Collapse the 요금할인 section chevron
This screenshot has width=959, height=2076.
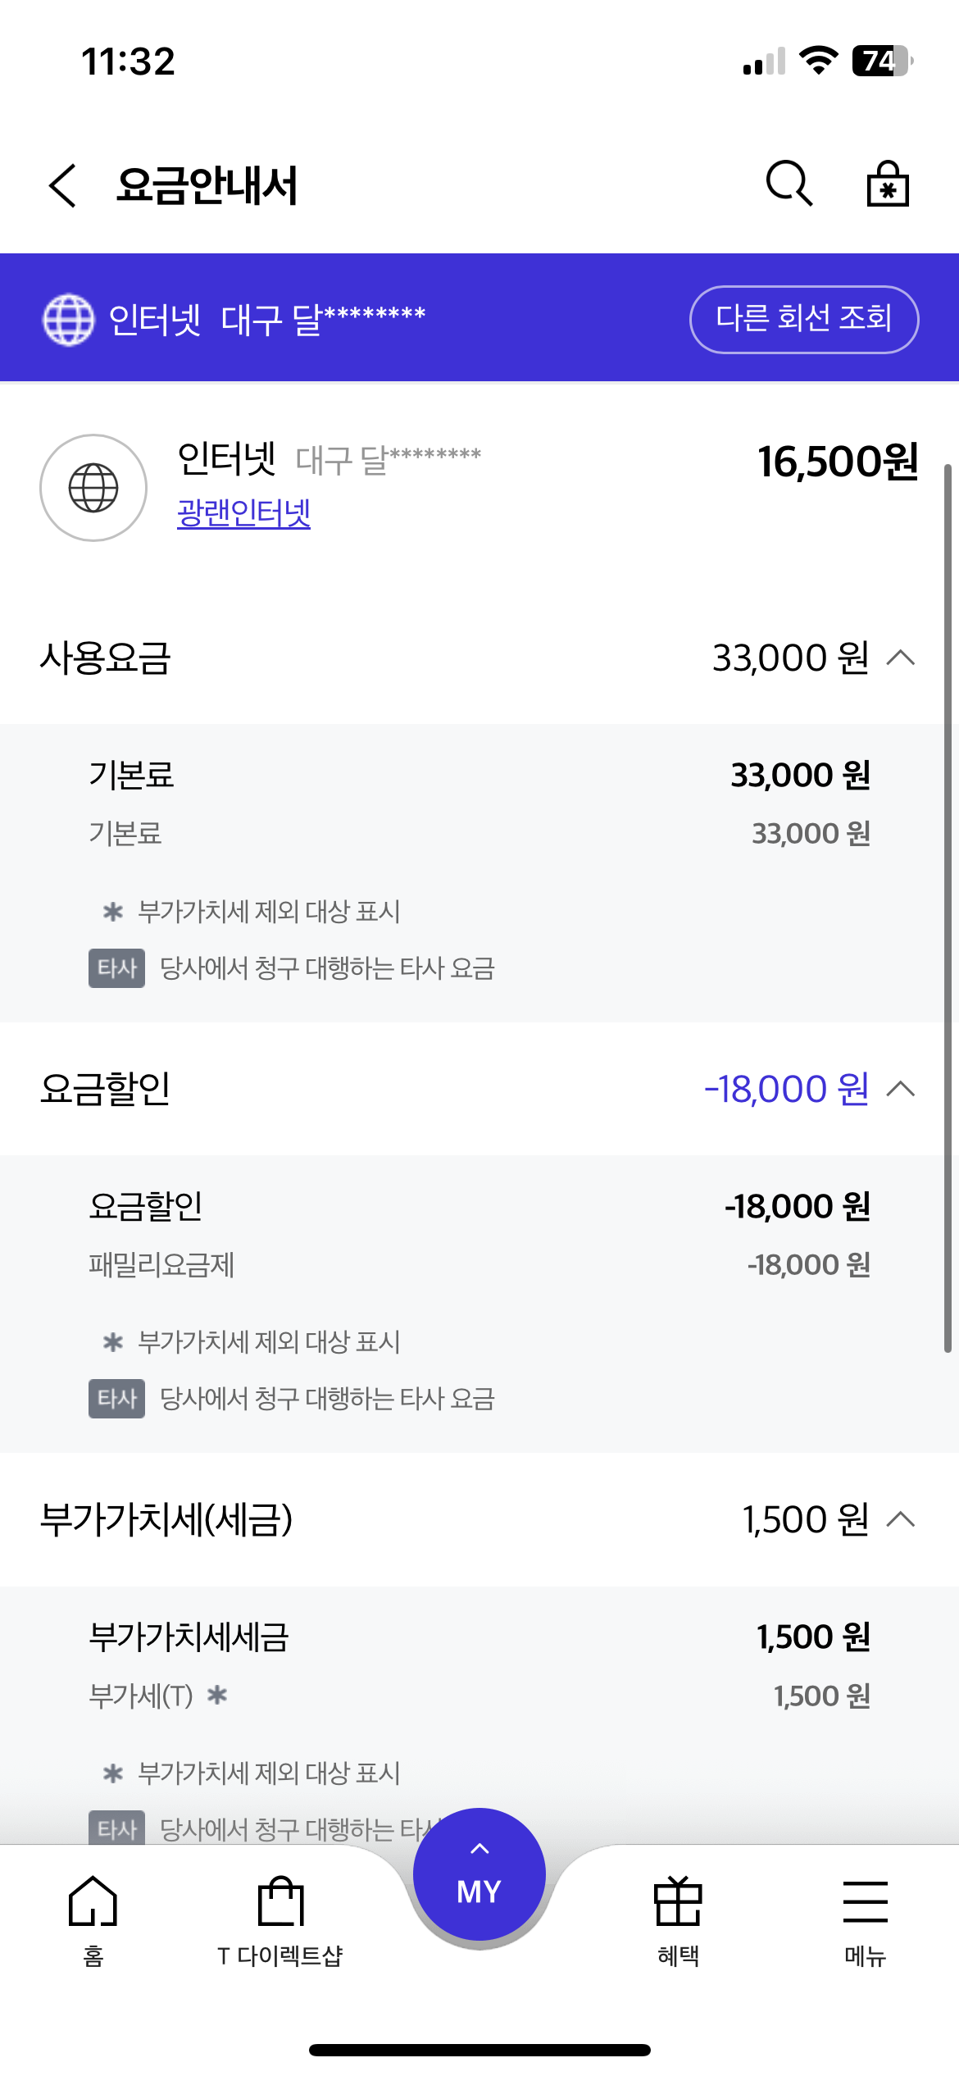coord(901,1089)
